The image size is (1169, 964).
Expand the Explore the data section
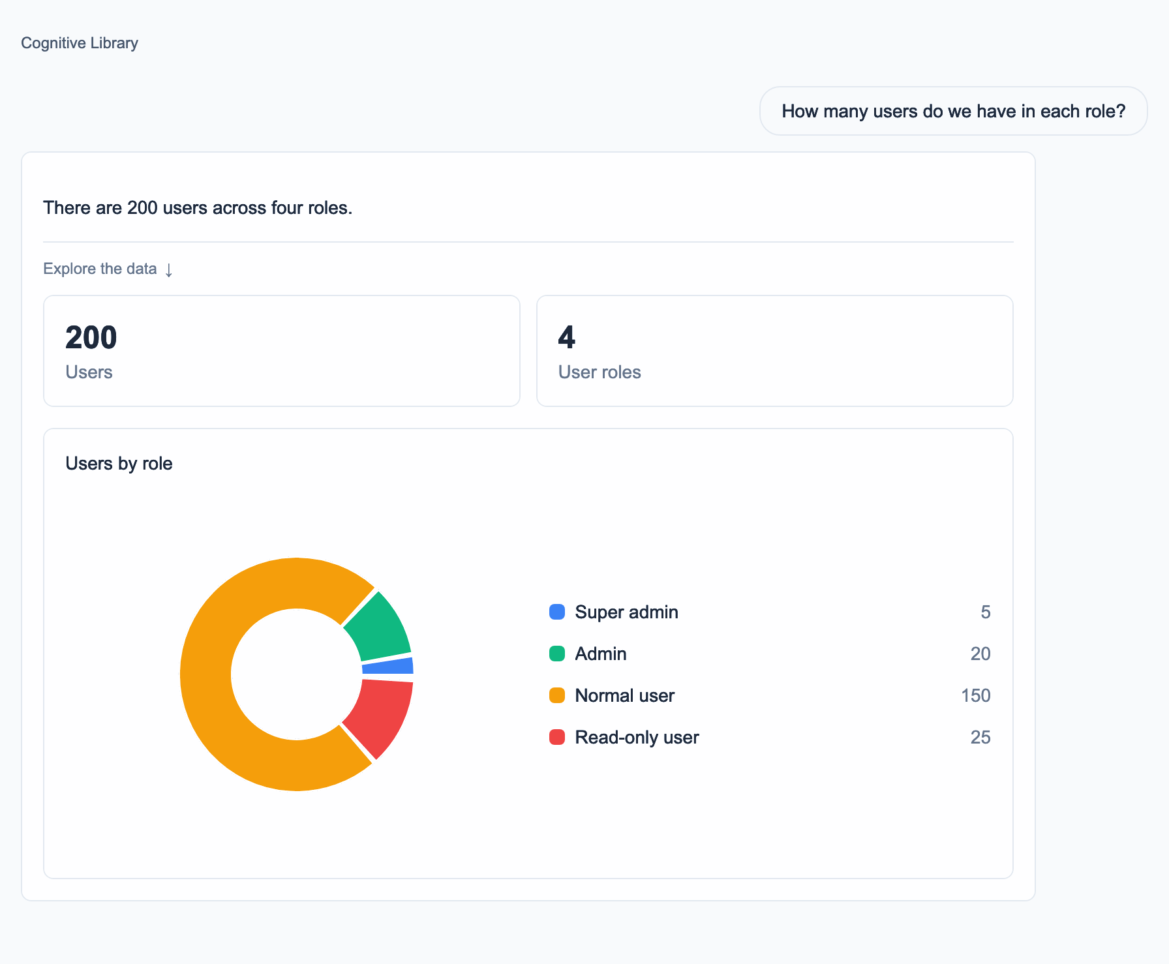pos(108,269)
